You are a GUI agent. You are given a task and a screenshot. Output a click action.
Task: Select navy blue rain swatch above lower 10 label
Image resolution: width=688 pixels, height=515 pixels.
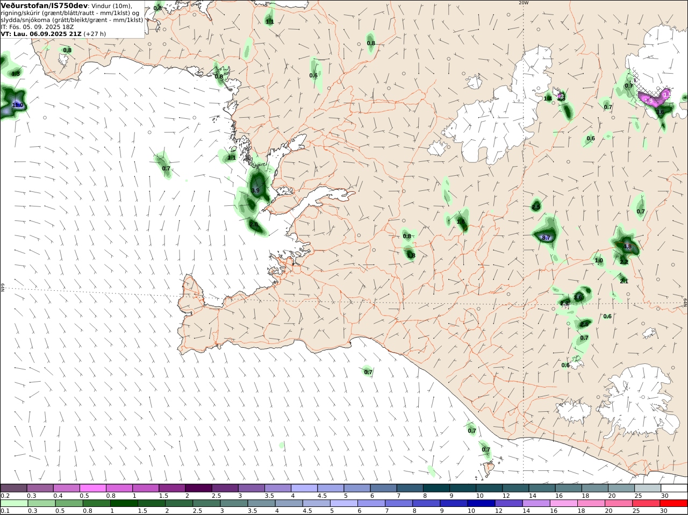pyautogui.click(x=482, y=503)
